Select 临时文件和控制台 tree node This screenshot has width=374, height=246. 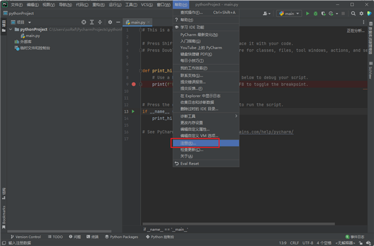(32, 48)
